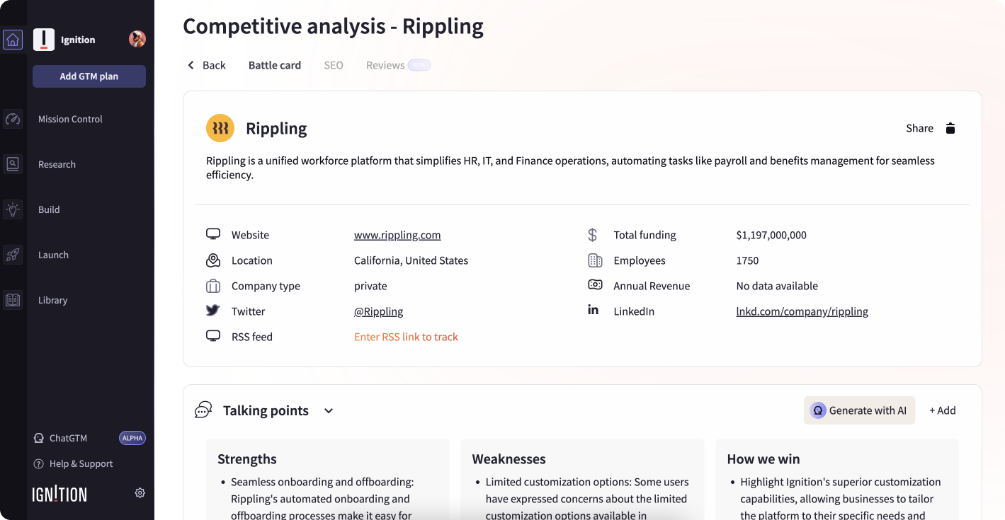Click the user avatar picture
Screen dimensions: 1005x520
point(137,40)
